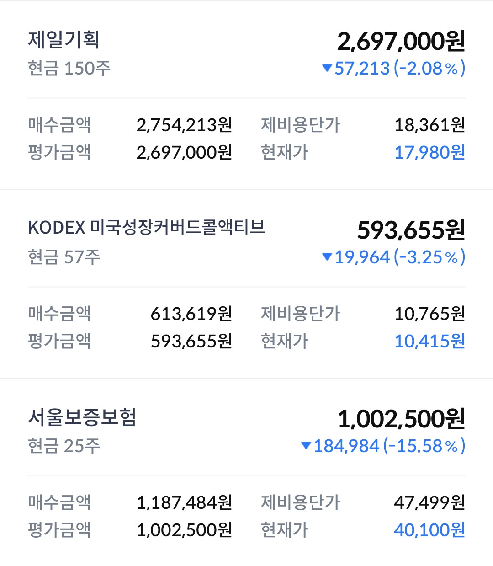Tap KODEX 현재가 10,415원
This screenshot has height=566, width=493.
[x=429, y=341]
